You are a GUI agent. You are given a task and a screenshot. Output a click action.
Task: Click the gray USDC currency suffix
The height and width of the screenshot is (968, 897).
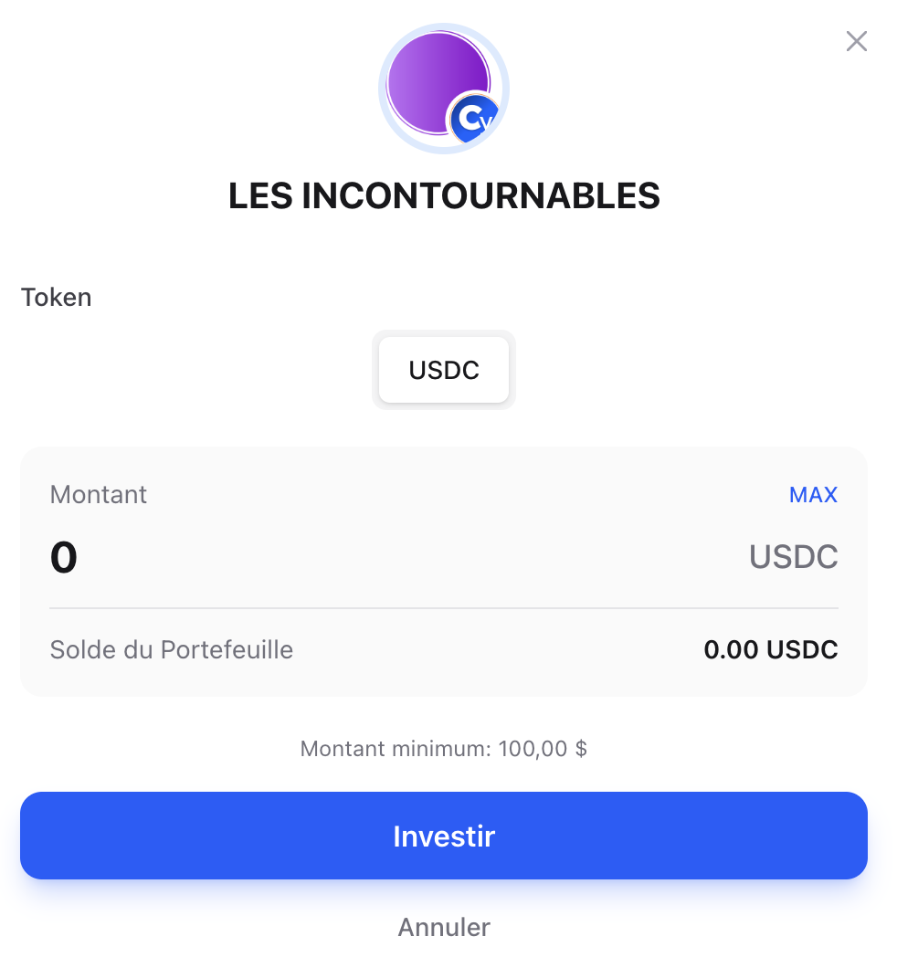[793, 557]
